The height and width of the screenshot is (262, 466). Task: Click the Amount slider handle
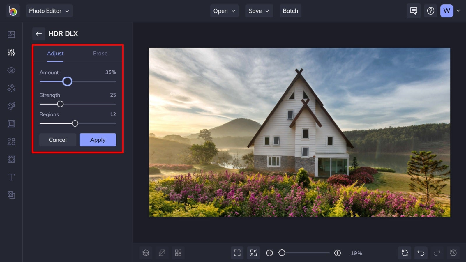click(x=67, y=82)
